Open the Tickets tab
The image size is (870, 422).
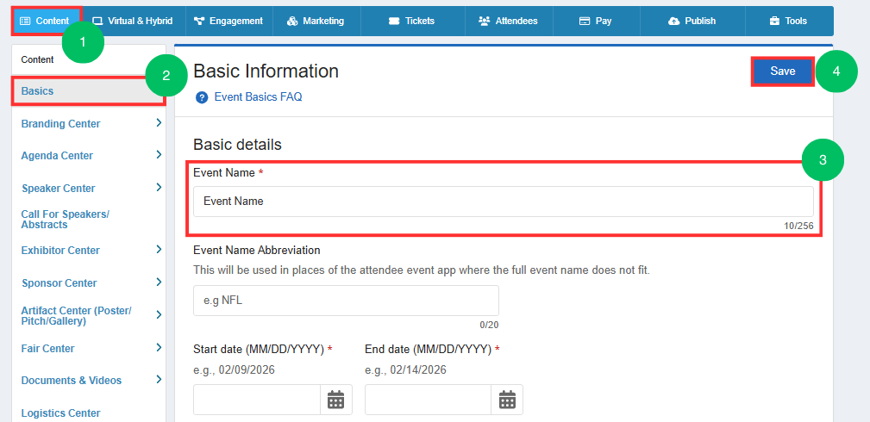point(413,21)
